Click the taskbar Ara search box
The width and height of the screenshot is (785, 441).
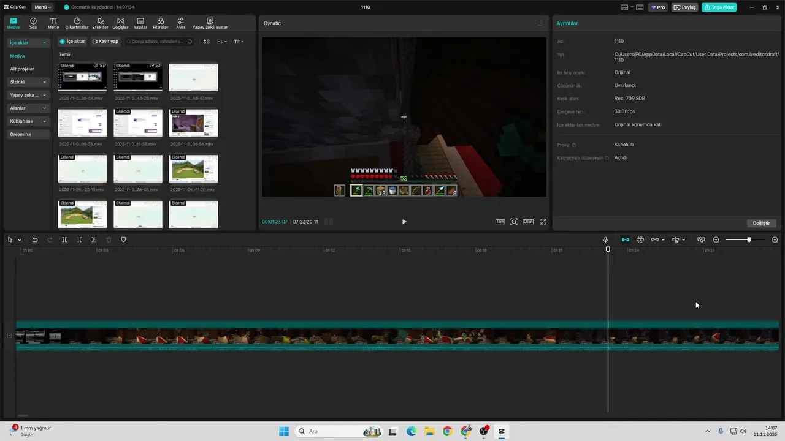point(339,431)
